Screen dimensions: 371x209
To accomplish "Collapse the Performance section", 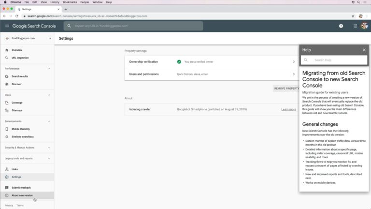I will [49, 69].
